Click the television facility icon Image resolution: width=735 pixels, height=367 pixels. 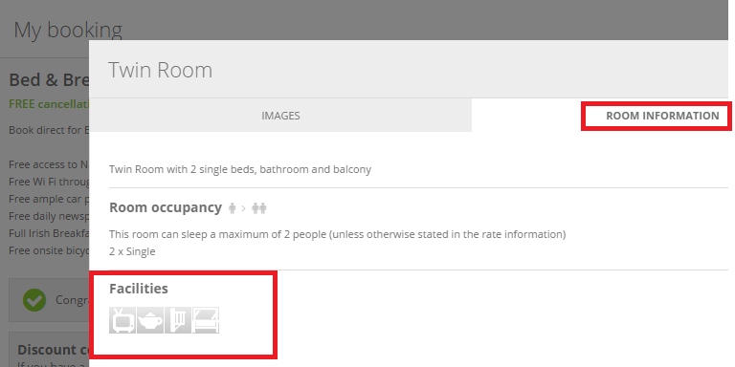point(122,320)
